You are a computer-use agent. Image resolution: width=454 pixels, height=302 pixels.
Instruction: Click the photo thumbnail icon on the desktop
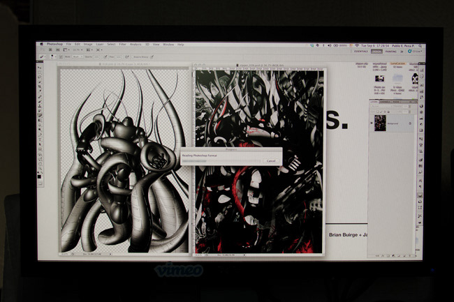tap(379, 78)
